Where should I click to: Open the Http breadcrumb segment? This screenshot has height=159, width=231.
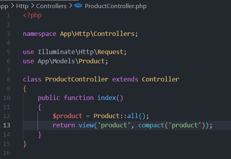pos(22,6)
